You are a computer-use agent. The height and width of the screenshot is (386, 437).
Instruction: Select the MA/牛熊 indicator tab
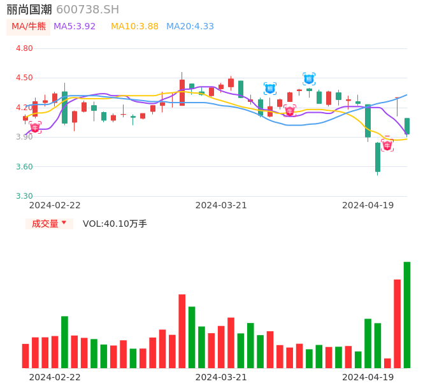[29, 26]
